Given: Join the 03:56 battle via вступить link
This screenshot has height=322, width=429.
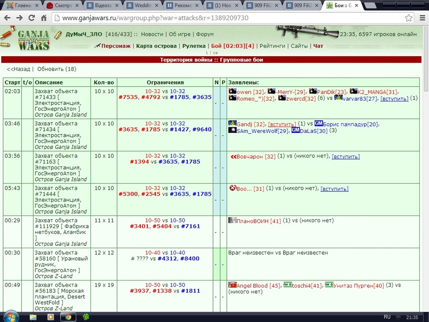Looking at the screenshot, I should click(x=346, y=156).
